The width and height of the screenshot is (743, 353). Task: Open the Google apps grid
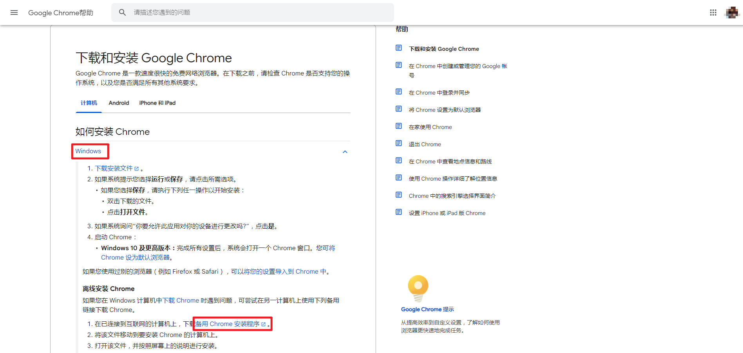coord(713,13)
